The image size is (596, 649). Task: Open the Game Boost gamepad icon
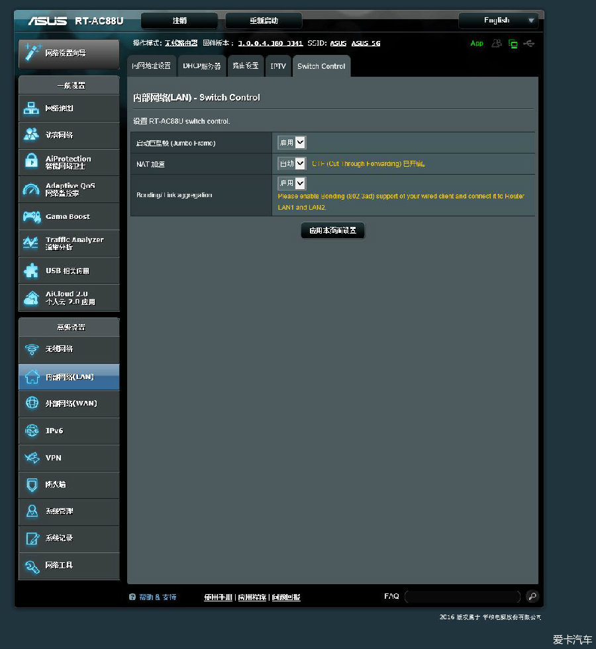click(32, 216)
